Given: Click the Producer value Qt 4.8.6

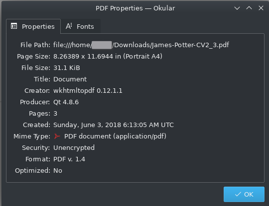Looking at the screenshot, I should [x=66, y=102].
